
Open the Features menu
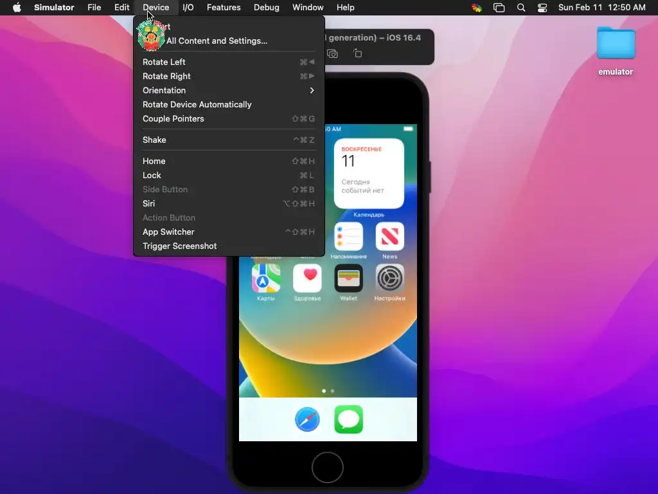coord(224,8)
